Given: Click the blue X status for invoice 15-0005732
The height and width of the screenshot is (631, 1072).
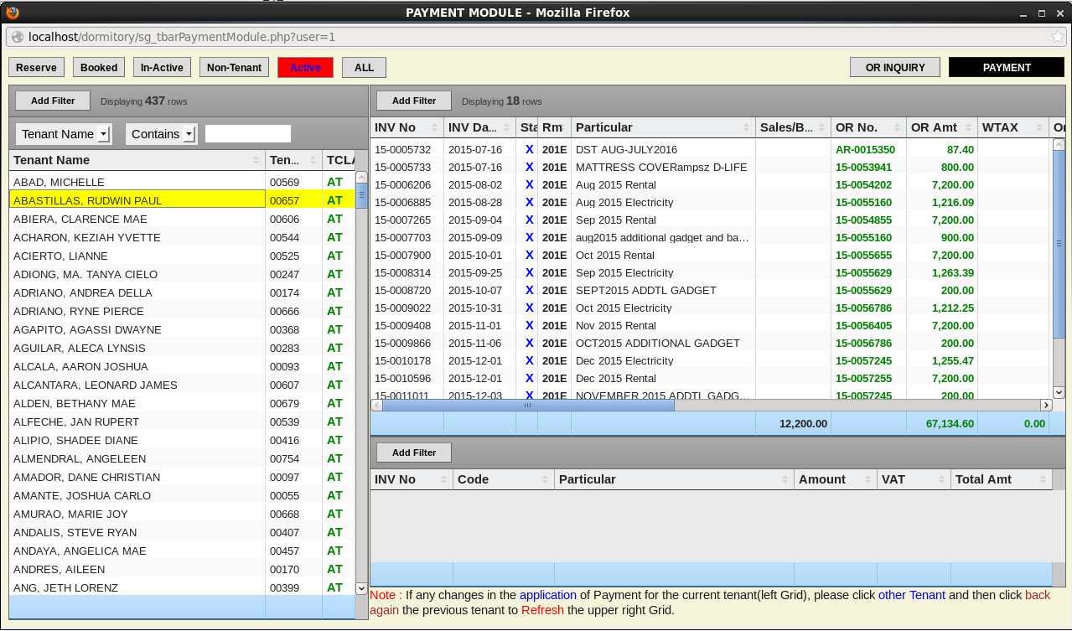Looking at the screenshot, I should [x=529, y=149].
